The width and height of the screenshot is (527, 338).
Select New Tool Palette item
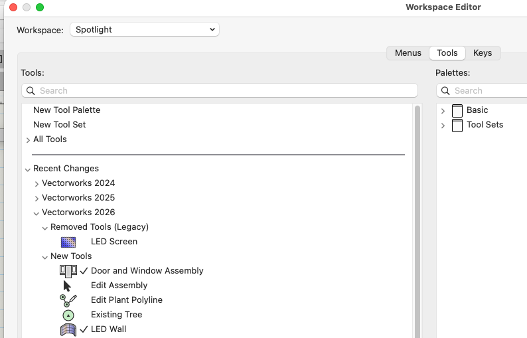point(66,110)
